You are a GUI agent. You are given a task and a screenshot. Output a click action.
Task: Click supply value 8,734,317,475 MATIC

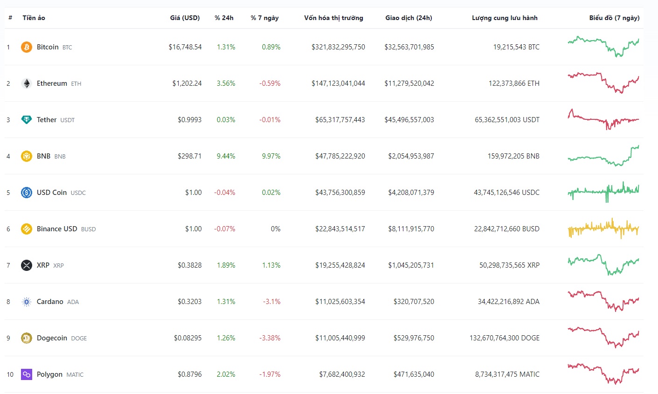tap(507, 374)
